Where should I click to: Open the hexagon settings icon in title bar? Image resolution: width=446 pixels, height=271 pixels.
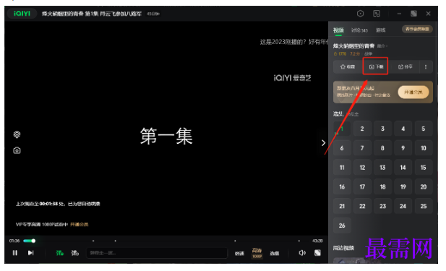[360, 13]
